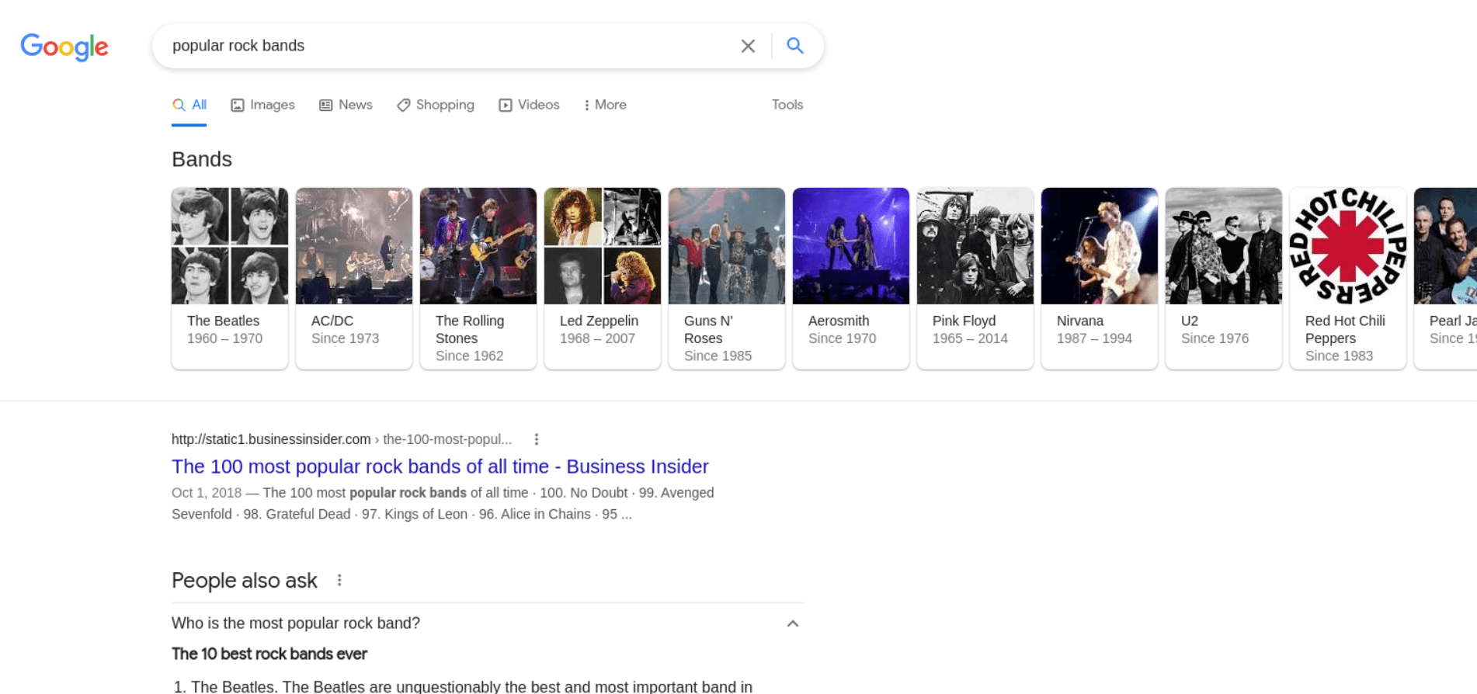Clear the search box with X icon

pyautogui.click(x=748, y=46)
